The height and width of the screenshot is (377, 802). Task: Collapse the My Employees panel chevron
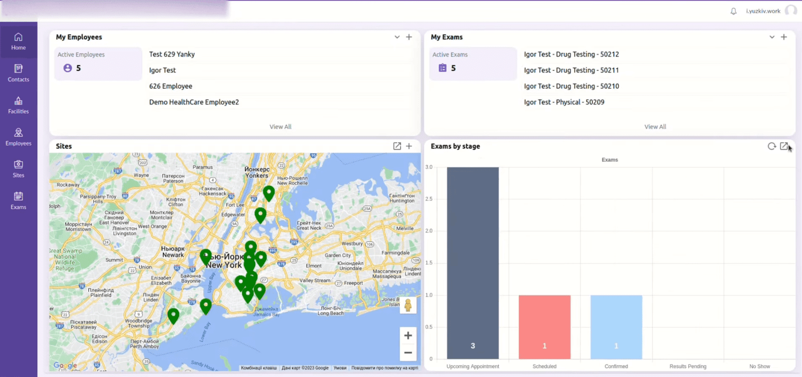click(x=397, y=37)
